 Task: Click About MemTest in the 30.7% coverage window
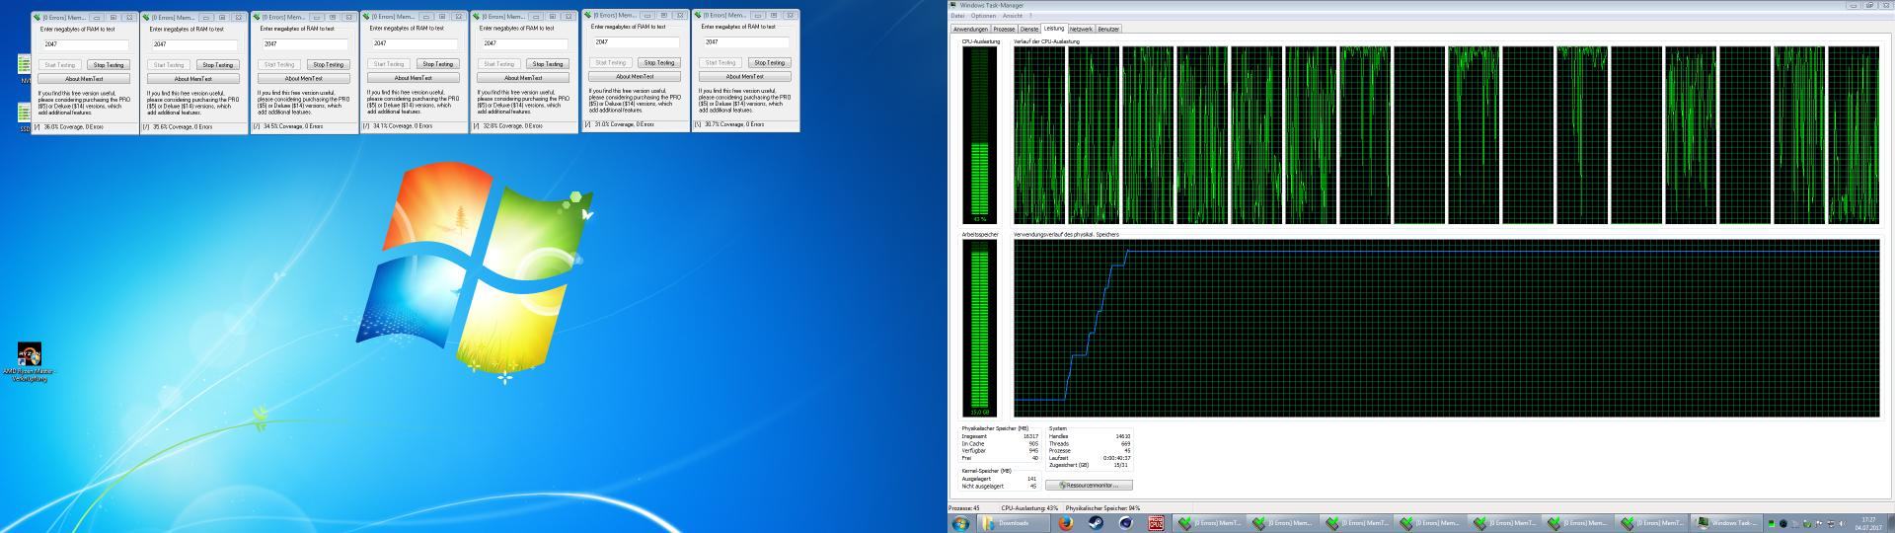[745, 76]
